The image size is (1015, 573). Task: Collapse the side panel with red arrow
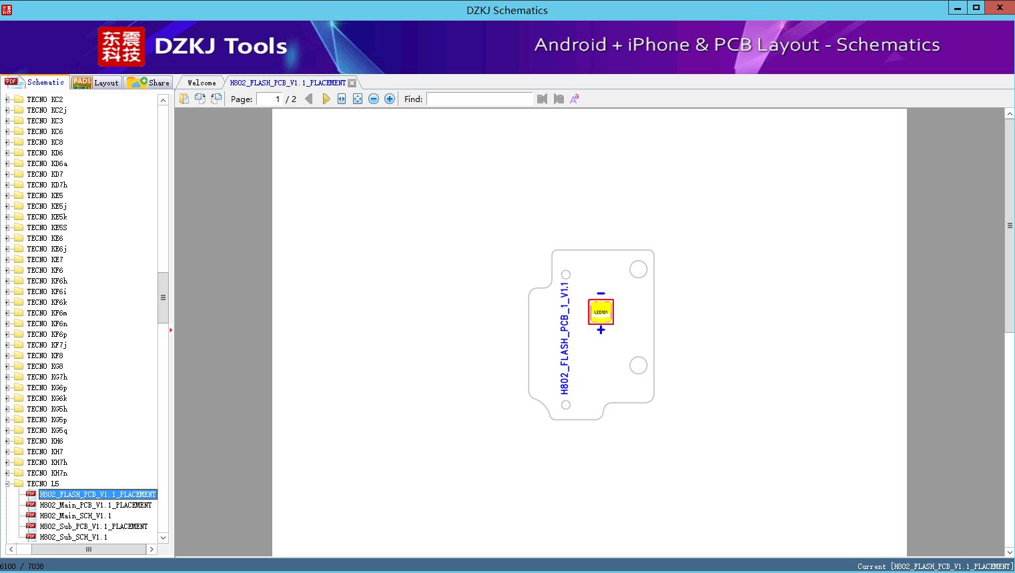(171, 330)
